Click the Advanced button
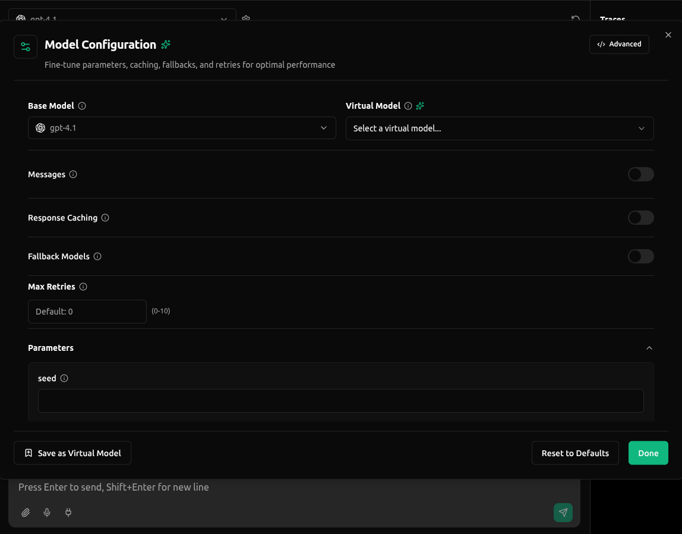682x534 pixels. tap(619, 44)
